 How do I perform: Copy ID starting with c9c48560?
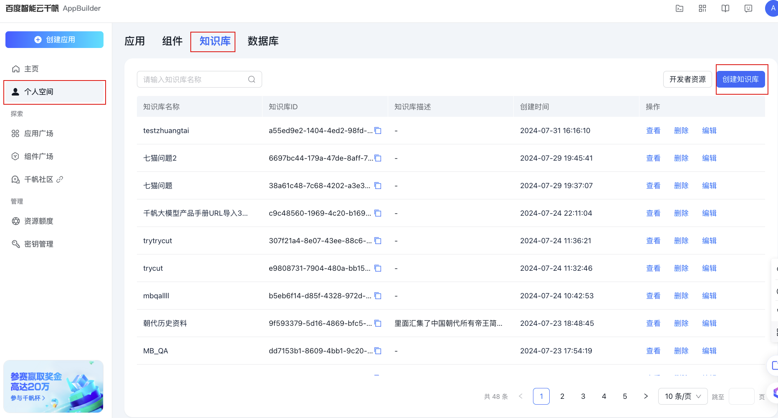point(378,213)
